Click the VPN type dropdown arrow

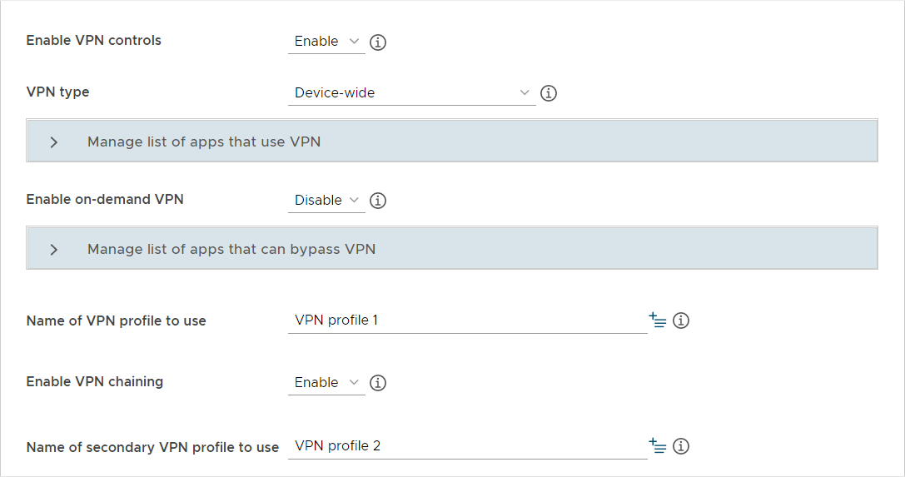[525, 92]
